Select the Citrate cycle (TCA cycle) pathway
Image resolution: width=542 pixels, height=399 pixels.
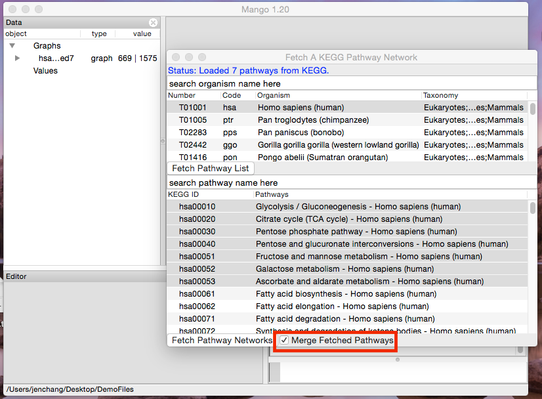pos(347,219)
